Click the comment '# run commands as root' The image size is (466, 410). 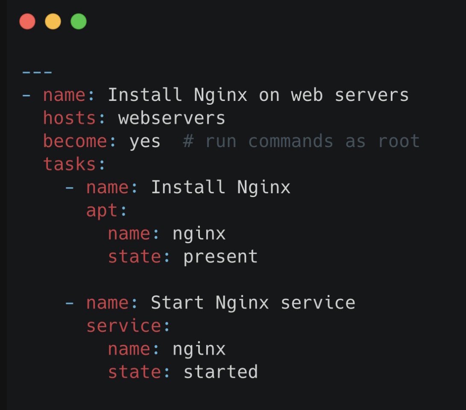click(x=301, y=141)
